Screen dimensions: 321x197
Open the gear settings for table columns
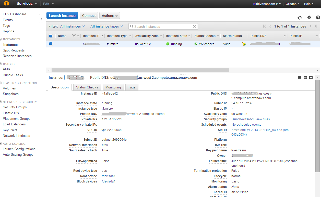309,17
